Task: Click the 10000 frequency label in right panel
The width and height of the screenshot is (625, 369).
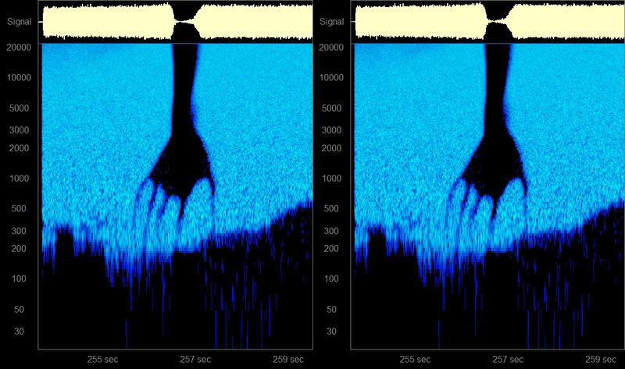Action: pyautogui.click(x=332, y=78)
